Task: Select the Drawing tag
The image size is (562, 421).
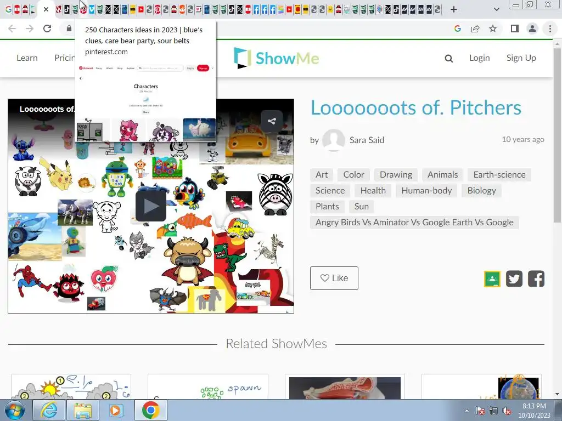Action: pos(396,175)
